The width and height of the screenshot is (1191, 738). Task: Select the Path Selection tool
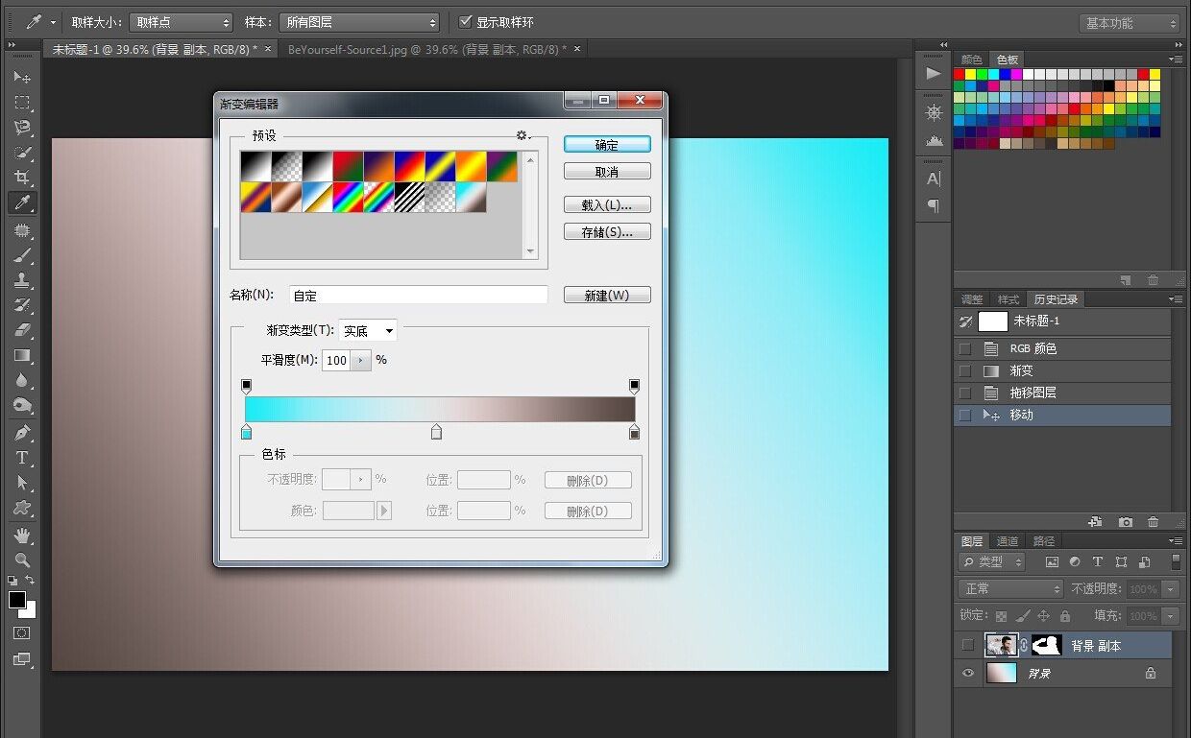click(22, 483)
